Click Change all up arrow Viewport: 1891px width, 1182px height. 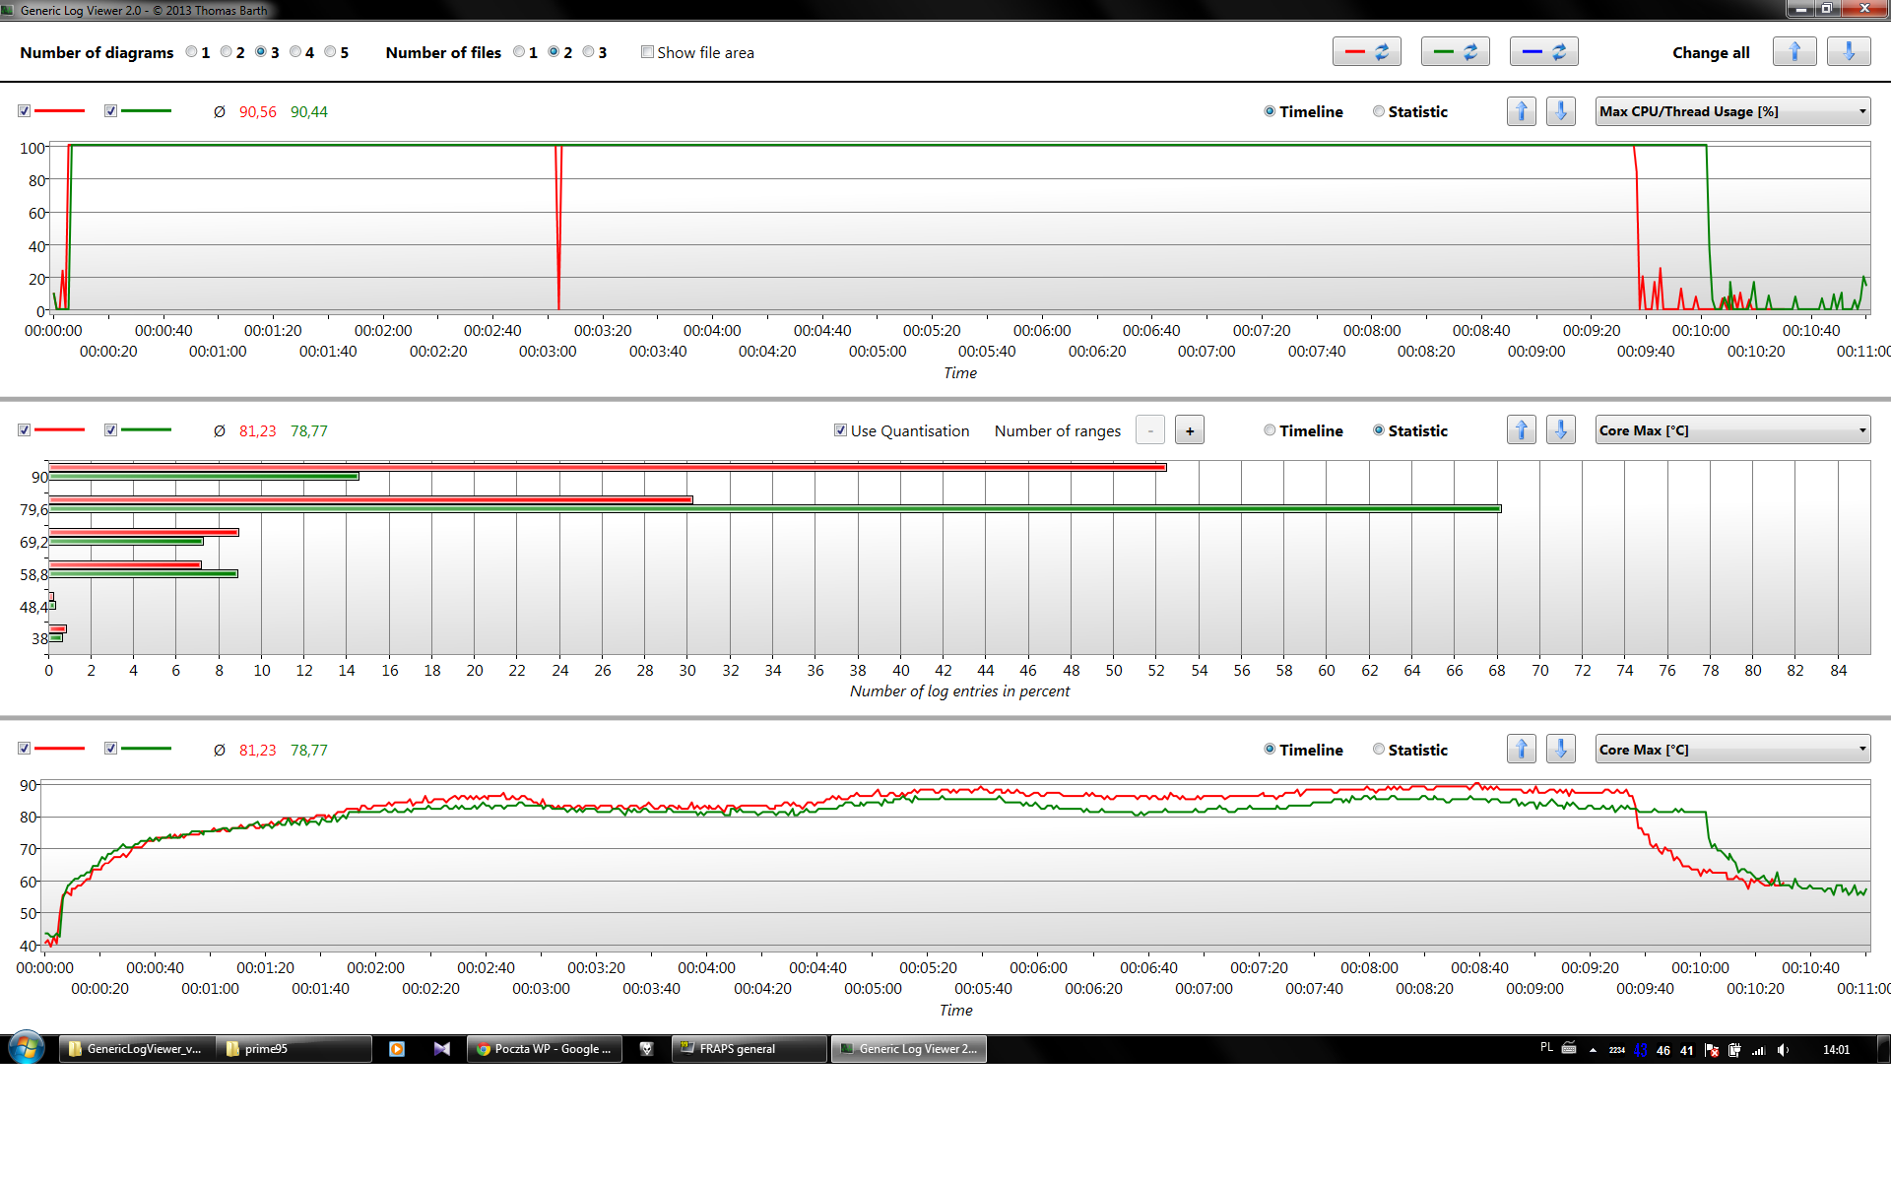[1794, 52]
